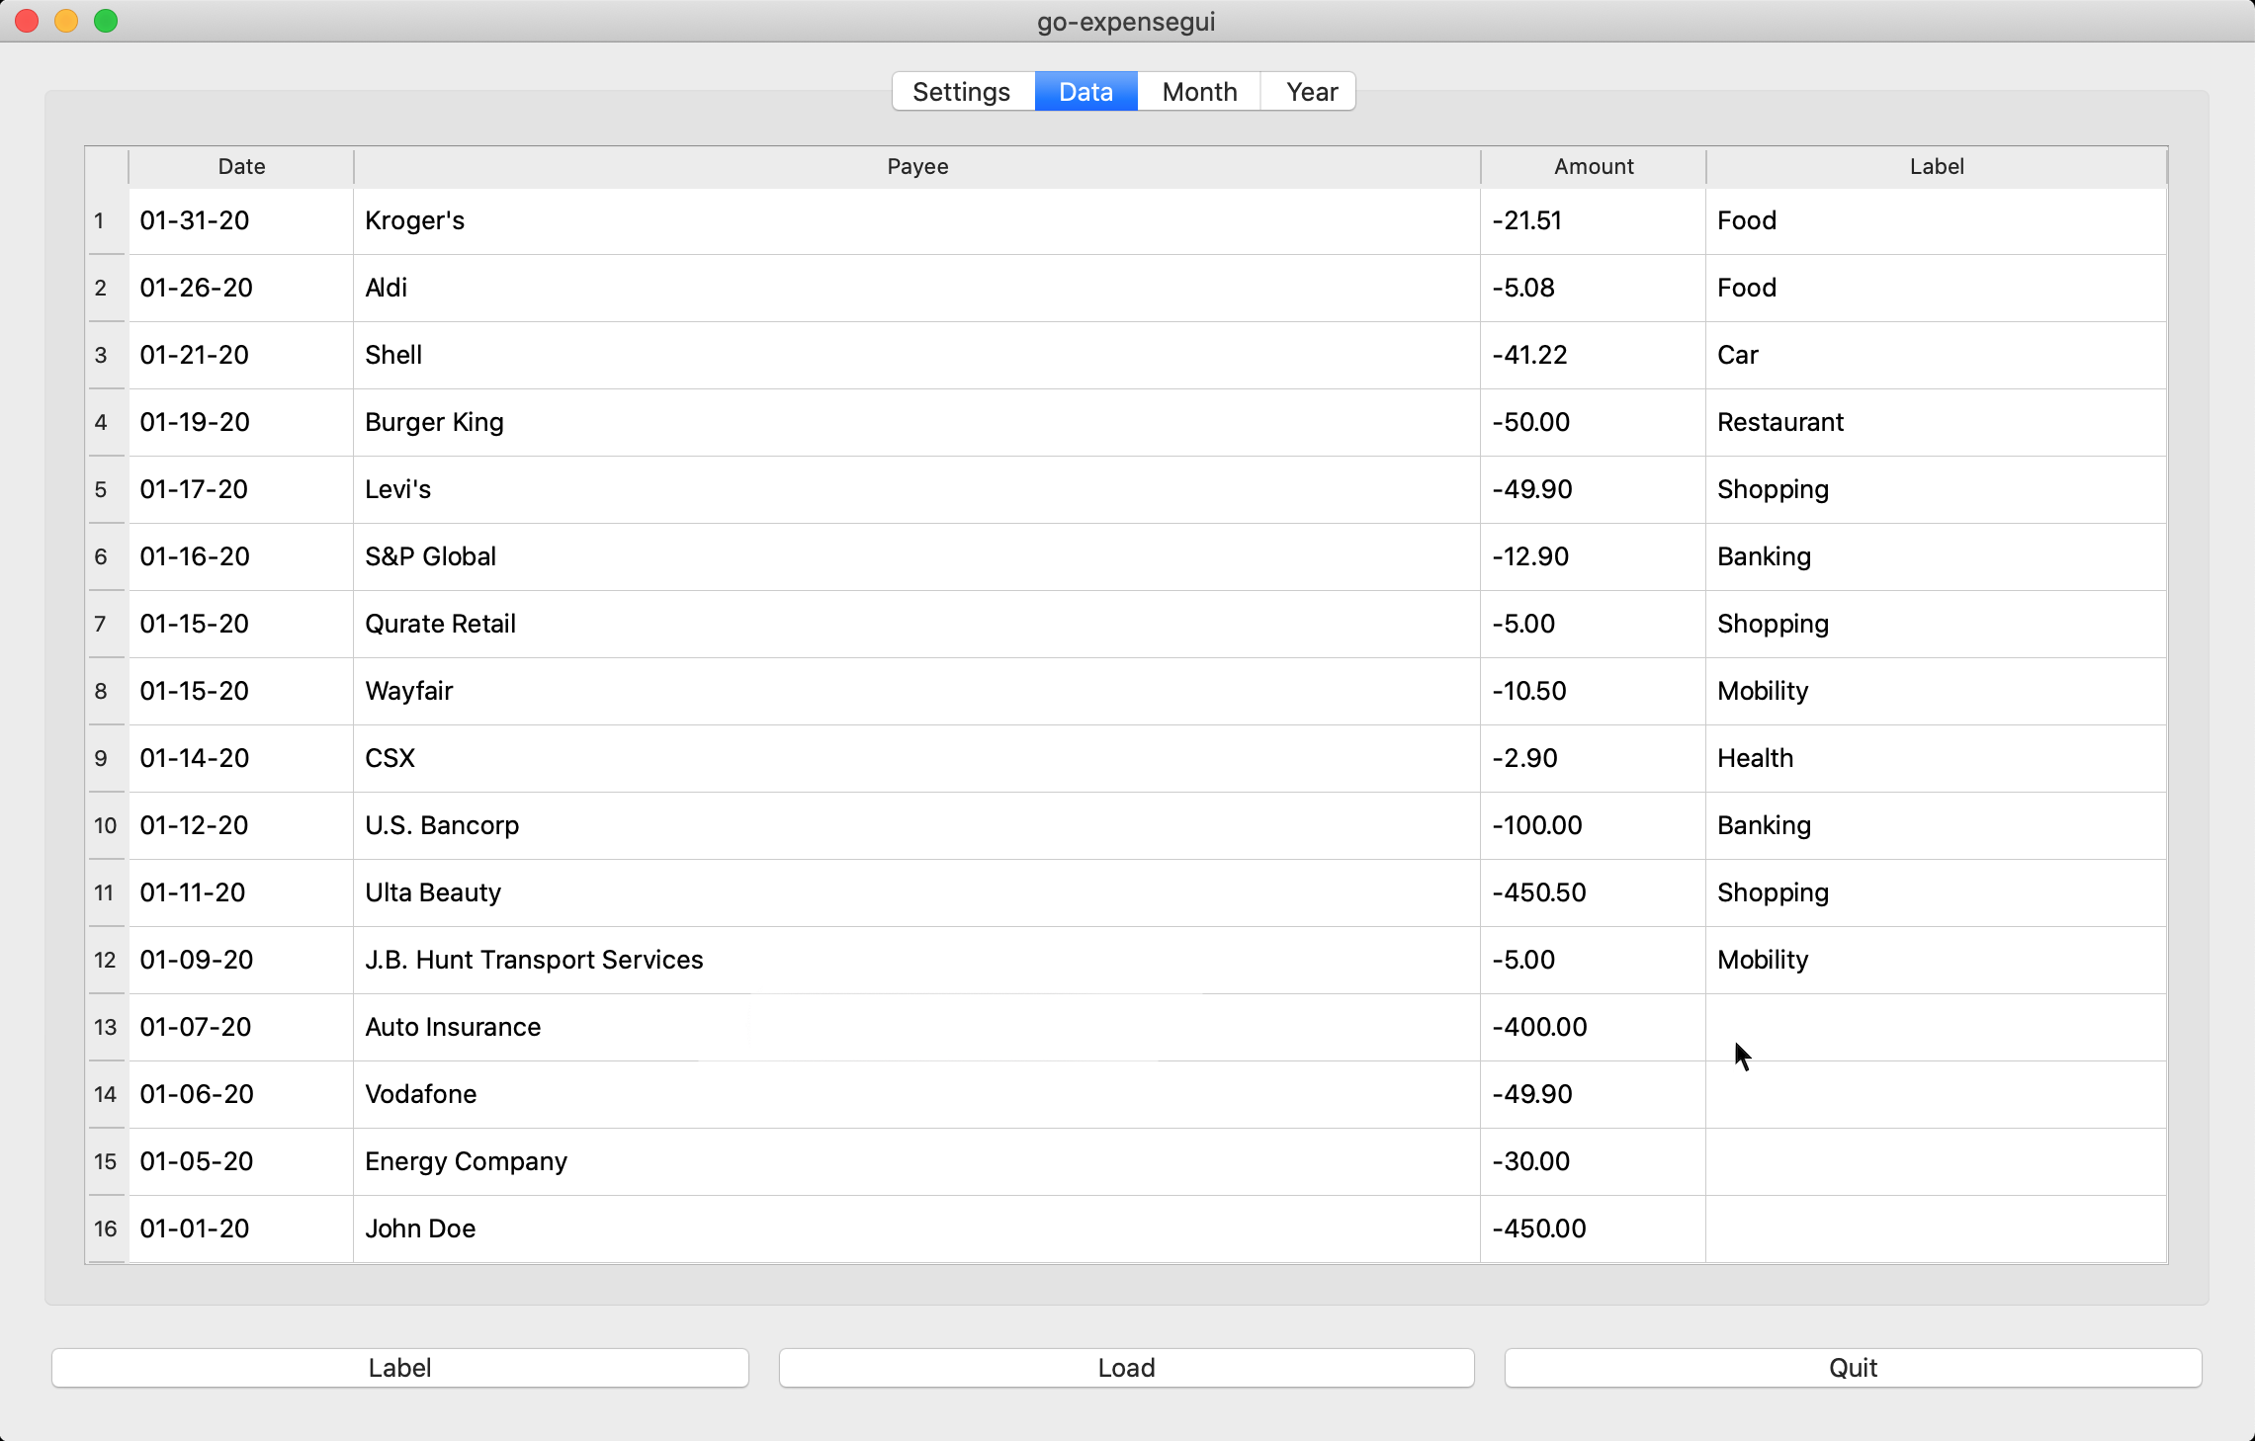Click the Settings tab
Screen dimensions: 2255x1441
[x=960, y=90]
